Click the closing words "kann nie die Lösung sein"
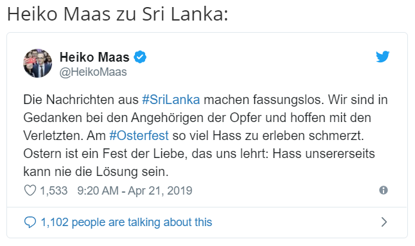Viewport: 415px width, 246px height. coord(94,171)
